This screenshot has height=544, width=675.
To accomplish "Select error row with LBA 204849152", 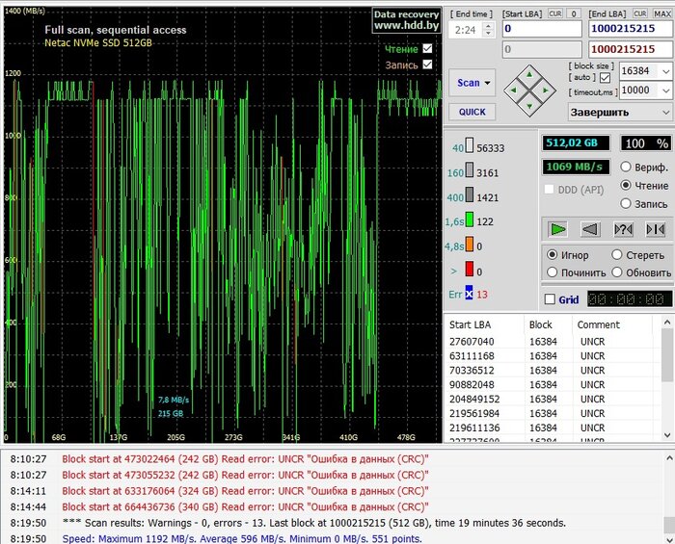I will (553, 400).
